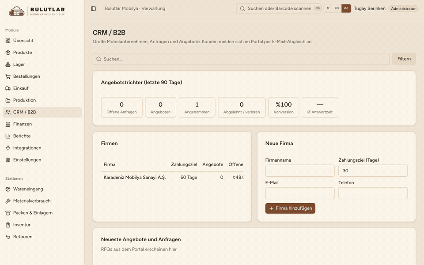Screen dimensions: 424x265
Task: Toggle the sidebar panel icon
Action: tap(93, 8)
